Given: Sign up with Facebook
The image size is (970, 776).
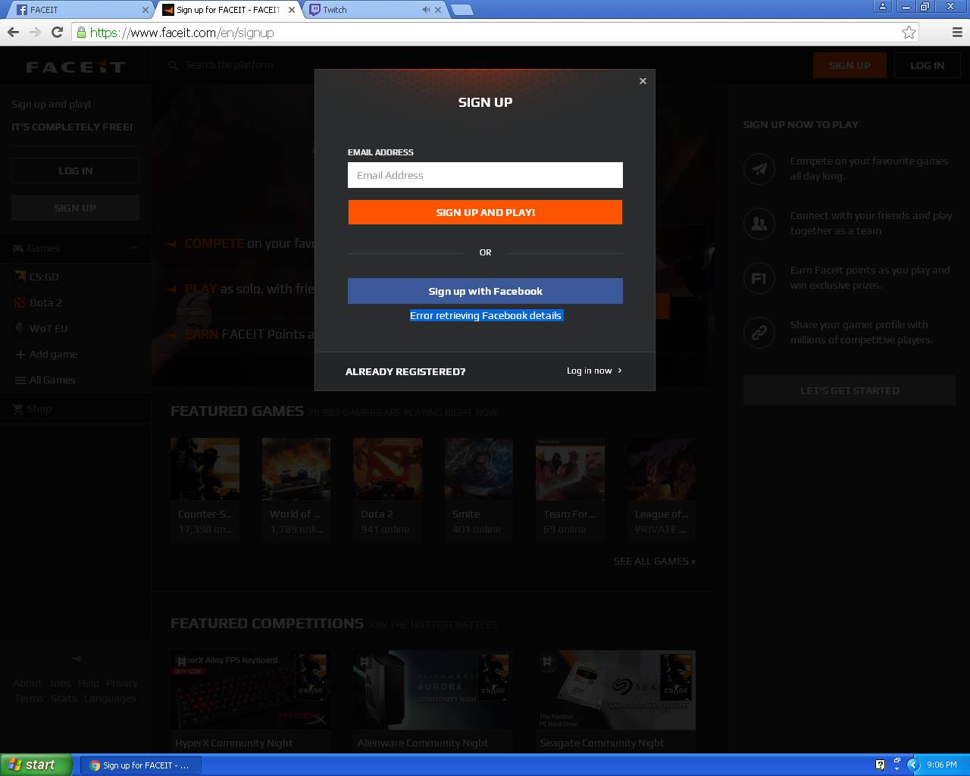Looking at the screenshot, I should [x=485, y=291].
